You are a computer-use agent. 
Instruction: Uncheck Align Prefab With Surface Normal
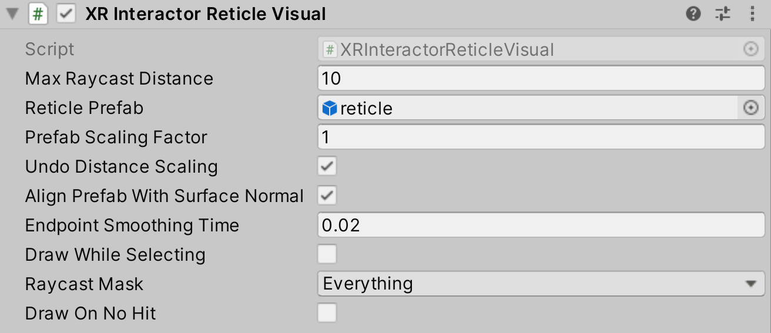327,196
